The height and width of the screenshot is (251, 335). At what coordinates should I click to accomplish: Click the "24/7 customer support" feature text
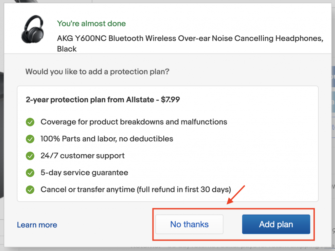tap(82, 156)
